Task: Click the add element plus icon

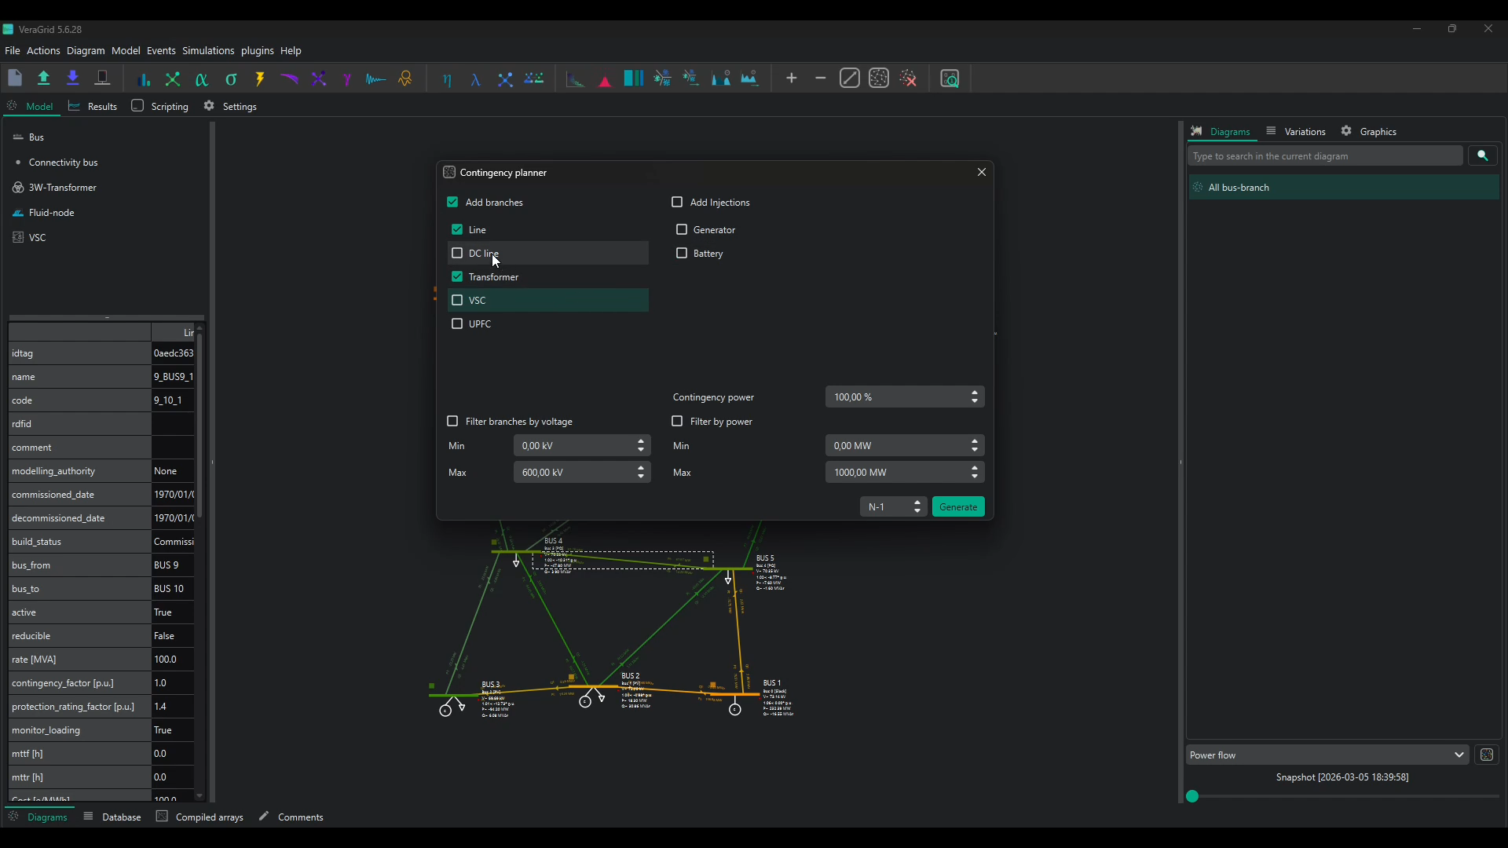Action: coord(792,79)
